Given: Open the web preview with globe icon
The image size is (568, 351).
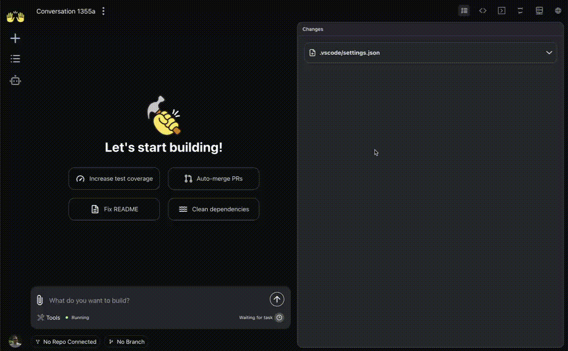Looking at the screenshot, I should (558, 10).
